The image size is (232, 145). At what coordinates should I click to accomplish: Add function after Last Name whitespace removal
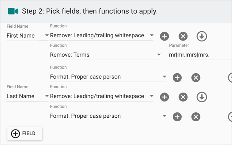pos(164,97)
